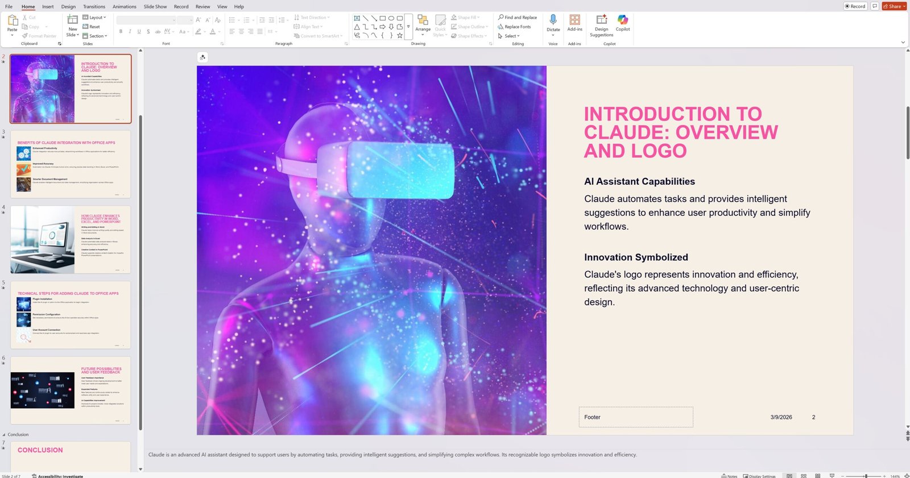This screenshot has width=910, height=478.
Task: Expand the Layout dropdown
Action: (x=94, y=18)
